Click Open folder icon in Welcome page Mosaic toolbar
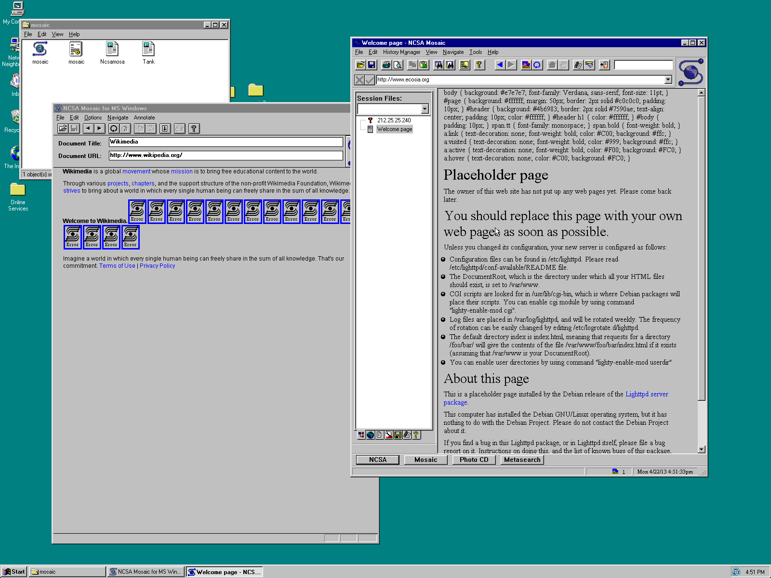771x578 pixels. [x=360, y=65]
